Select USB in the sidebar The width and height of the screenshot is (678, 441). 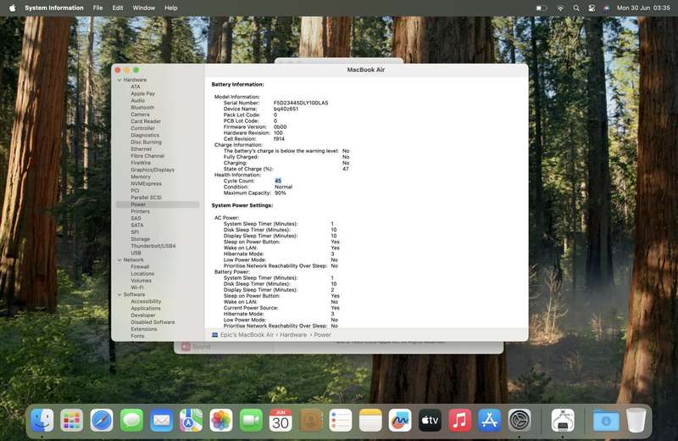pyautogui.click(x=136, y=253)
